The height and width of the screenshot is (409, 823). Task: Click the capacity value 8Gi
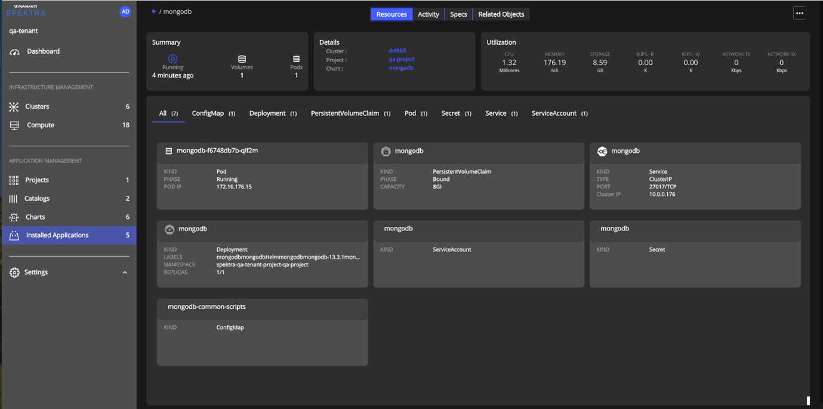tap(437, 187)
